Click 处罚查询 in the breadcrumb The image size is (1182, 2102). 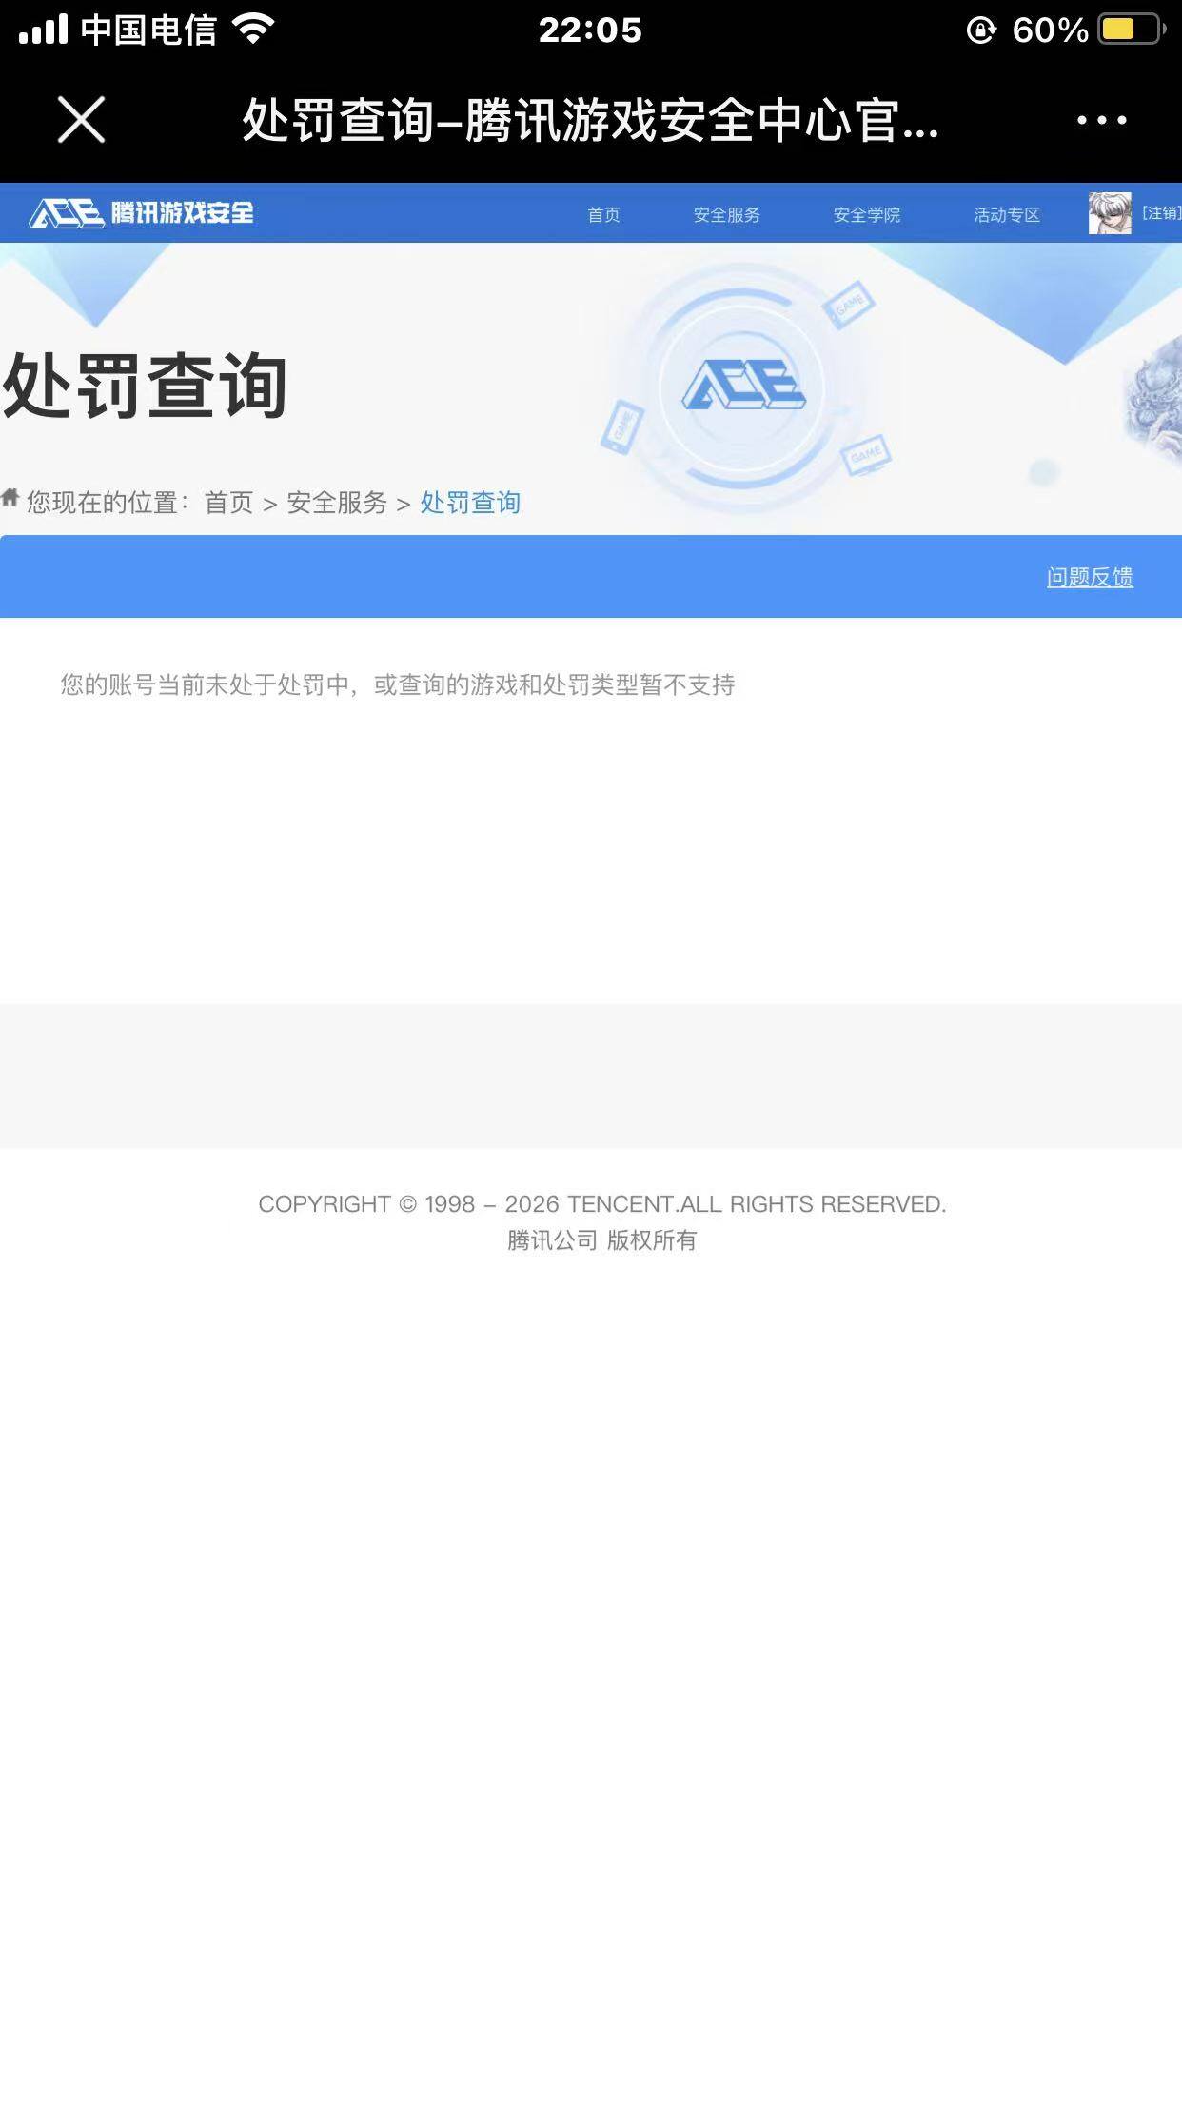pos(470,503)
